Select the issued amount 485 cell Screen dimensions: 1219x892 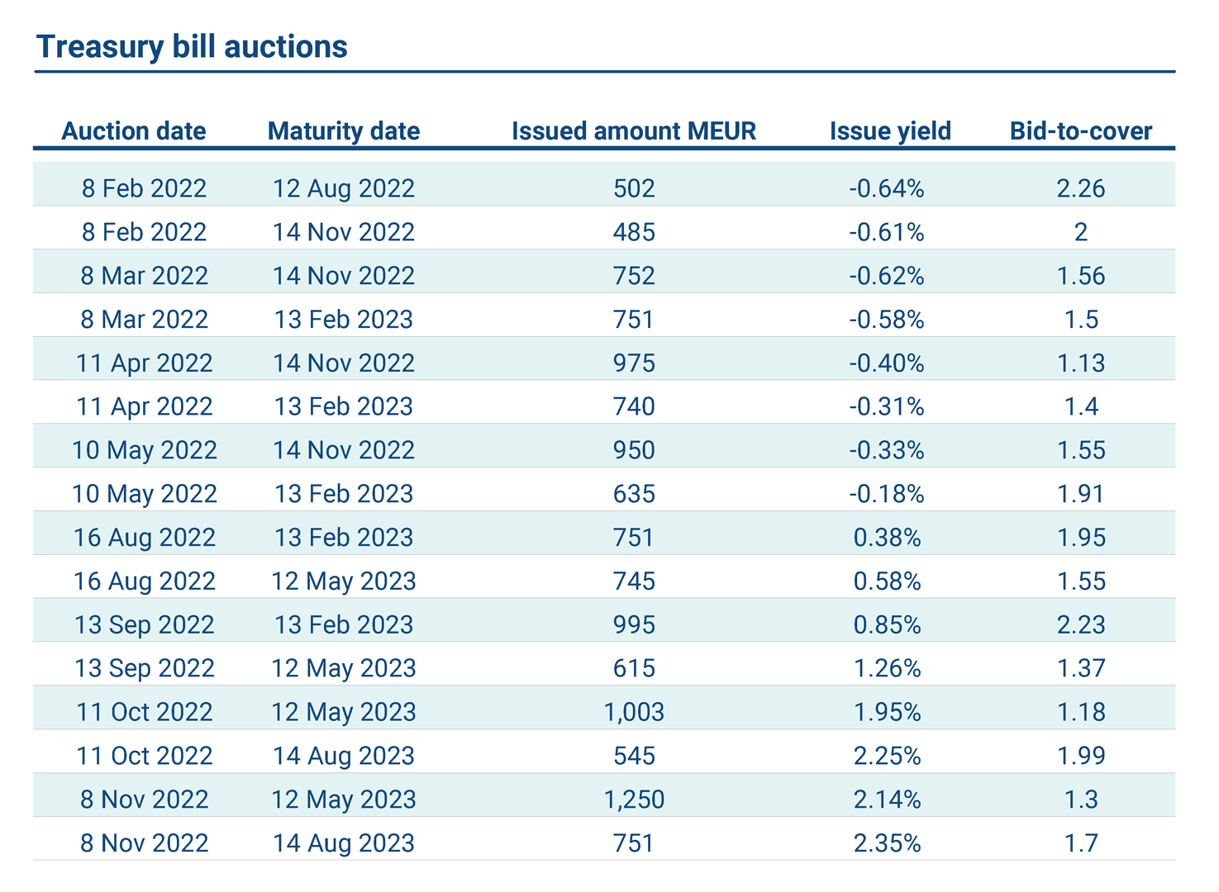tap(634, 232)
